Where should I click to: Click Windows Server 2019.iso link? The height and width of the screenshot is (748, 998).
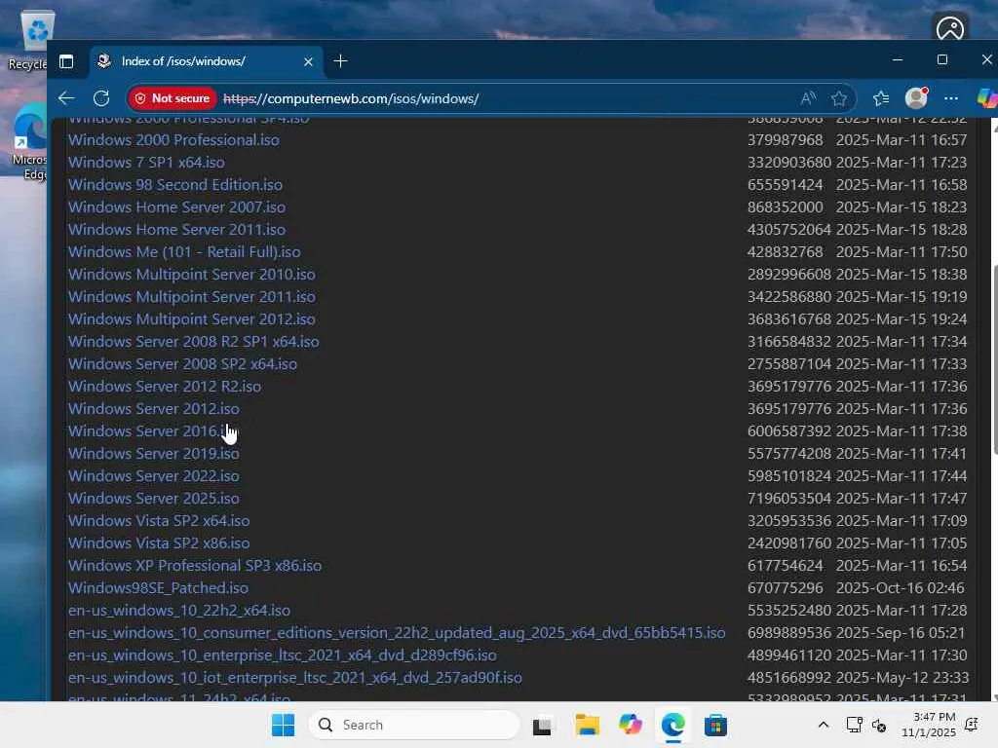point(154,454)
